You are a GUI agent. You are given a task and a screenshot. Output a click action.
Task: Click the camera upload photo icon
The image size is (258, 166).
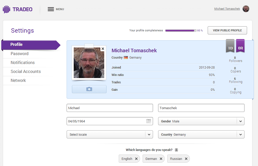tap(89, 89)
